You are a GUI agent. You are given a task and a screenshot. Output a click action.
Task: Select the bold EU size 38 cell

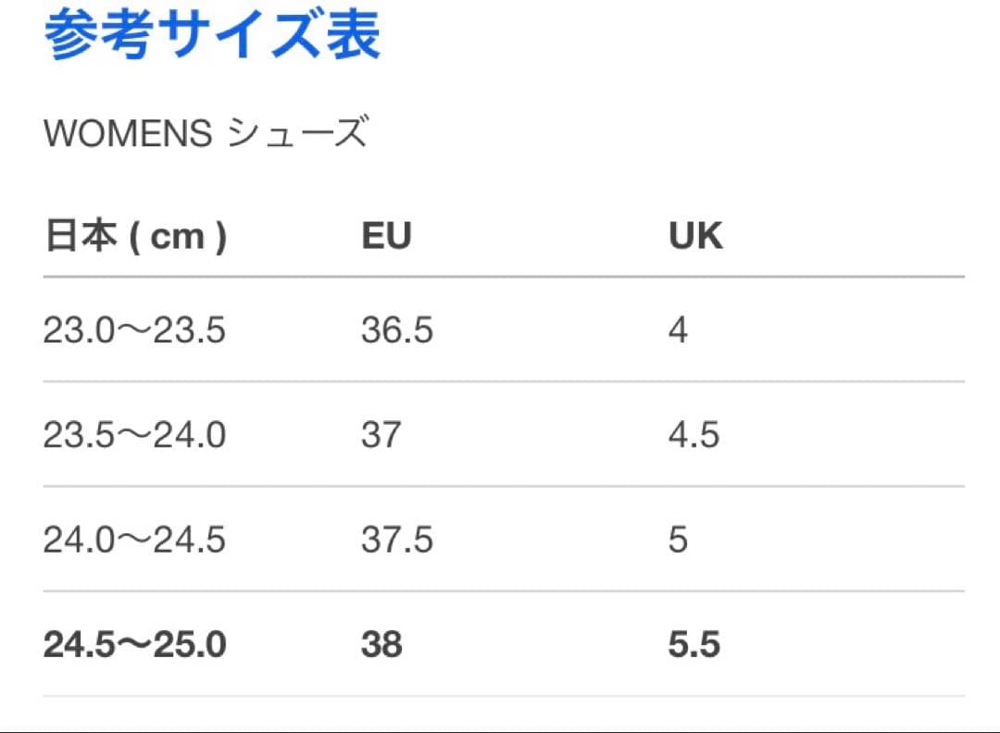tap(381, 645)
